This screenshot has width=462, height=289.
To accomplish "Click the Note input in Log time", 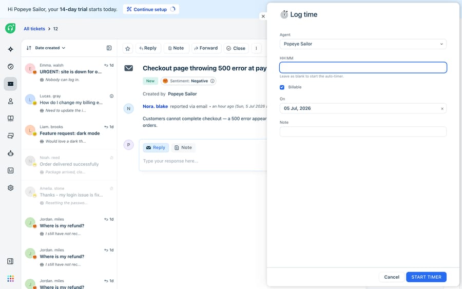I will click(x=363, y=132).
